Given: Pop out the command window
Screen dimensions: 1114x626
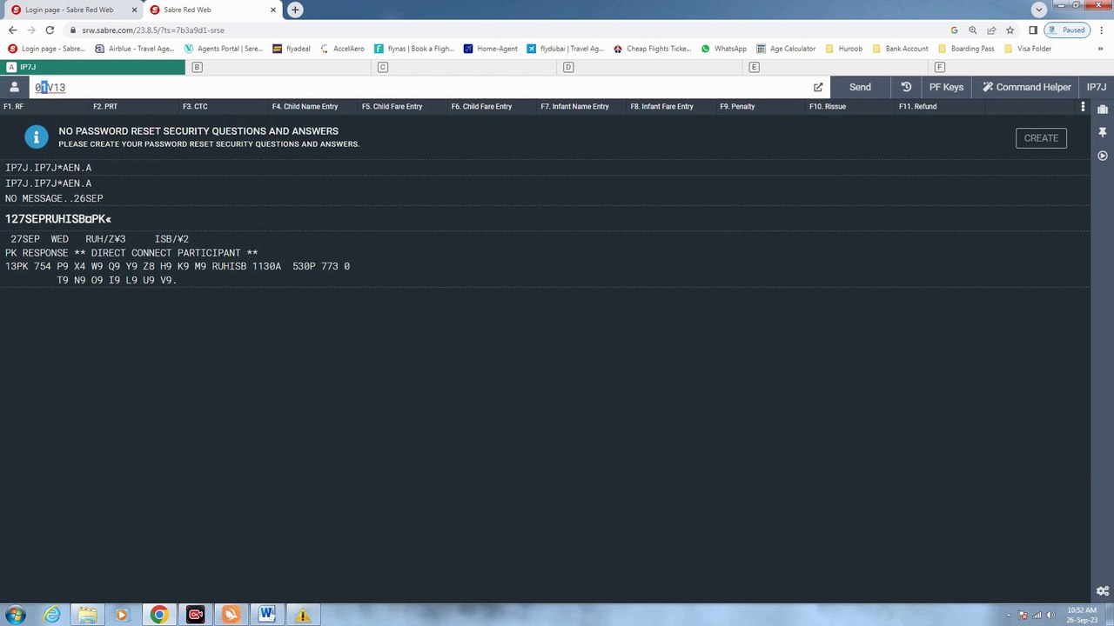Looking at the screenshot, I should click(818, 87).
